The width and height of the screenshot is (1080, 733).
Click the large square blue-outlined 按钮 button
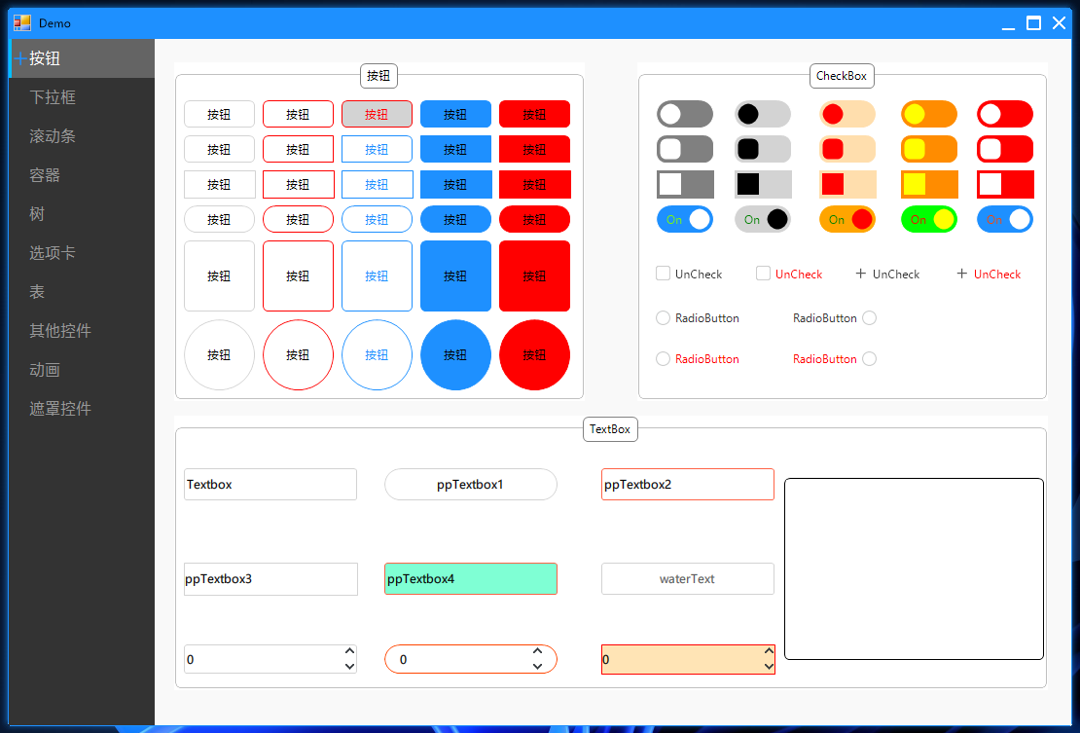(x=377, y=276)
